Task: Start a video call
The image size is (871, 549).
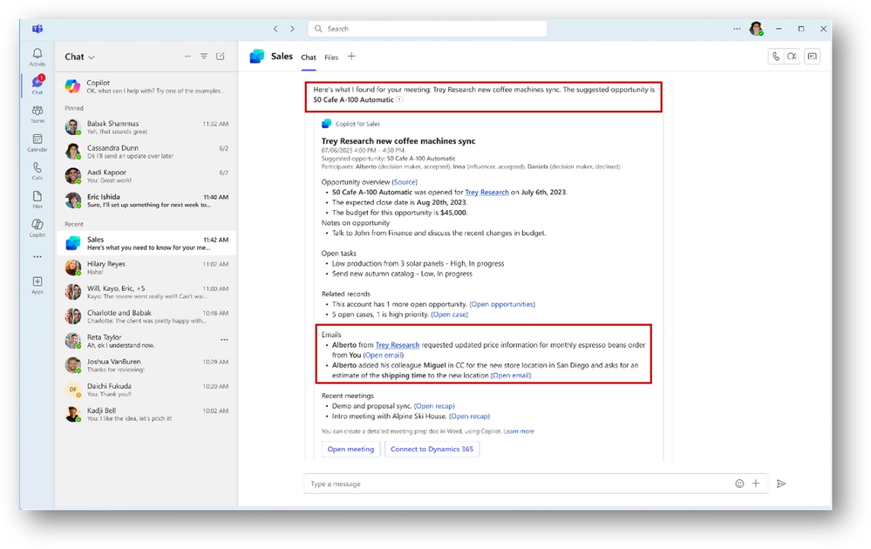Action: pos(793,56)
